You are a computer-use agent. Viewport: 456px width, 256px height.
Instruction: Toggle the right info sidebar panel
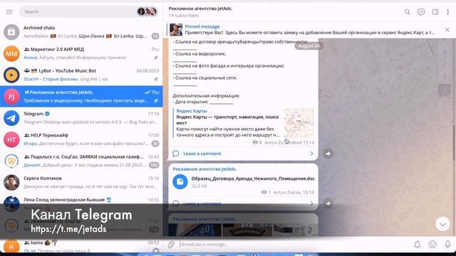435,12
